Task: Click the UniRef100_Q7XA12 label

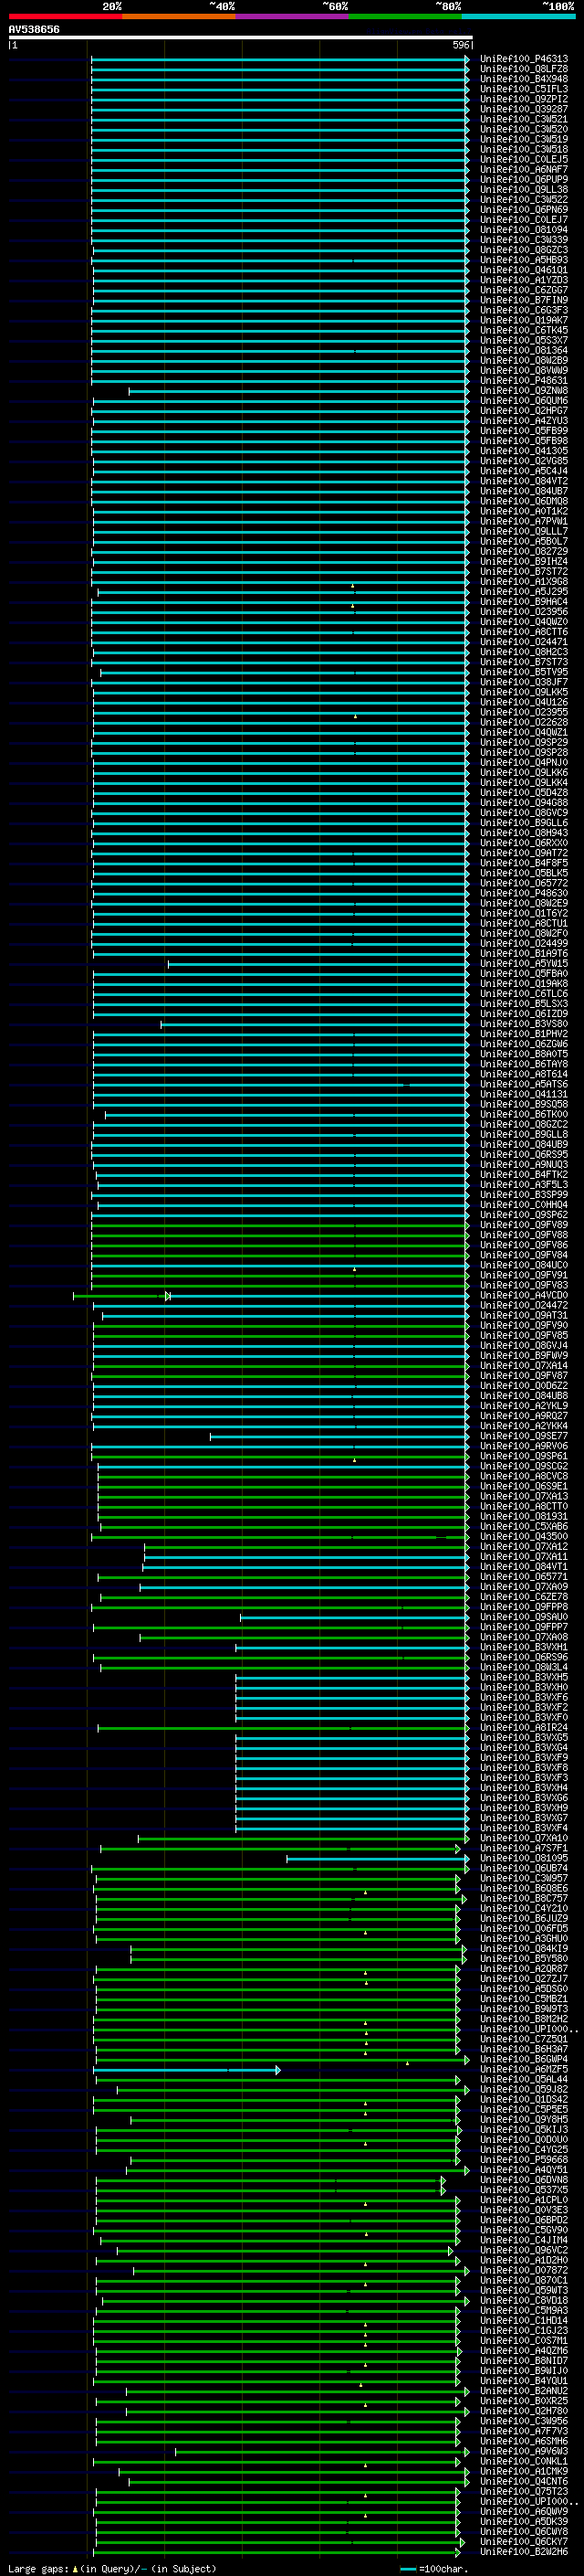Action: [x=524, y=1546]
